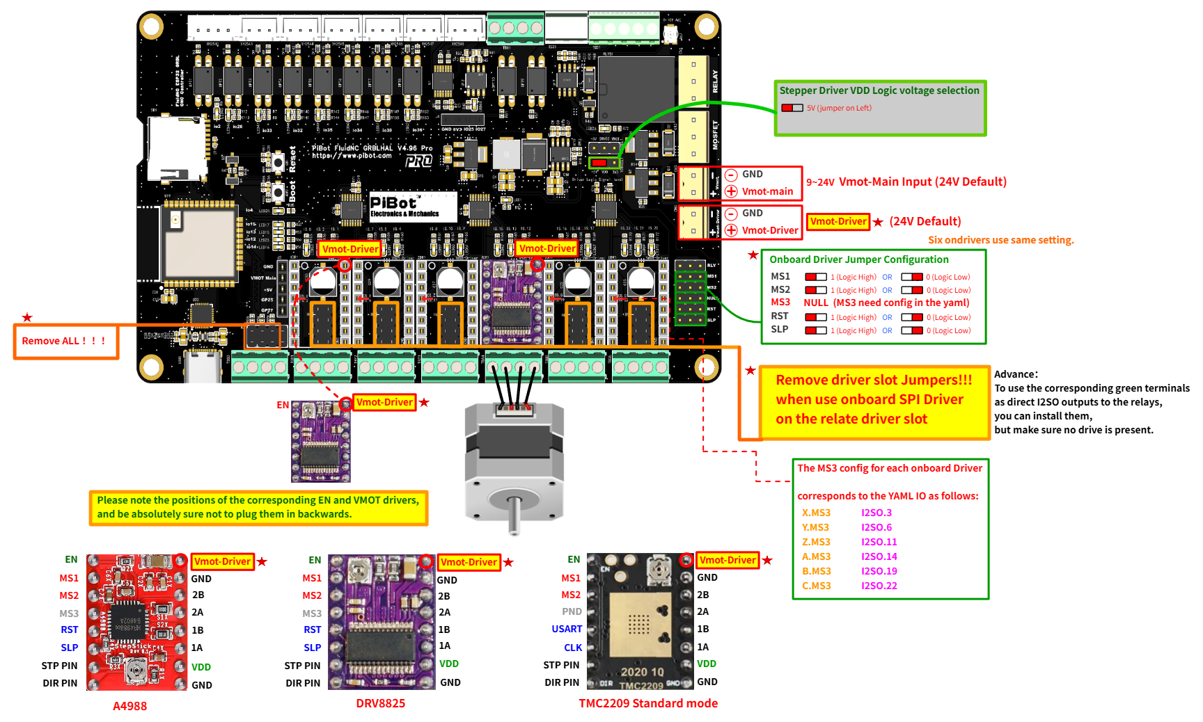Viewport: 1203px width, 722px height.
Task: Click the 'X.MS3' entry
Action: coord(816,513)
